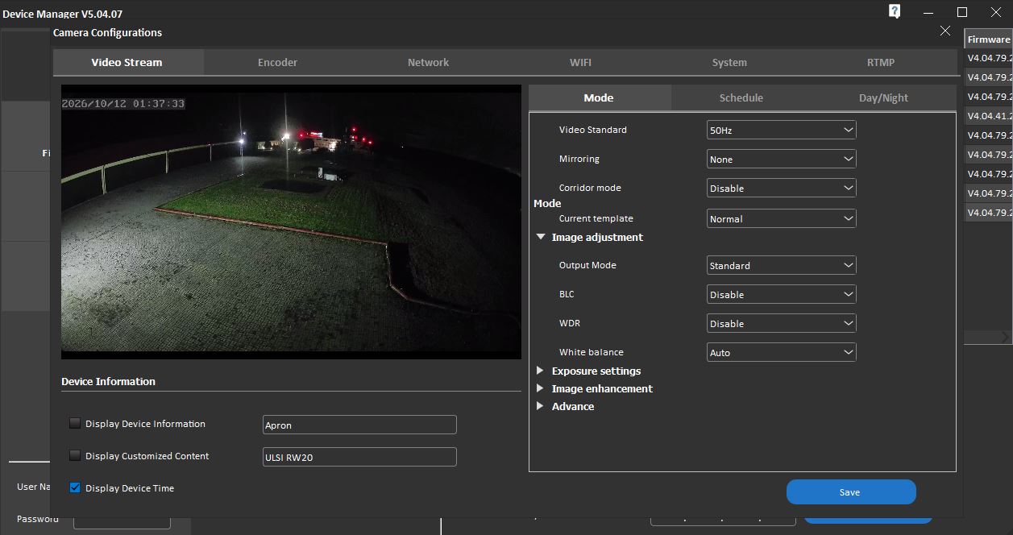The width and height of the screenshot is (1013, 535).
Task: Click the Save button
Action: 851,492
